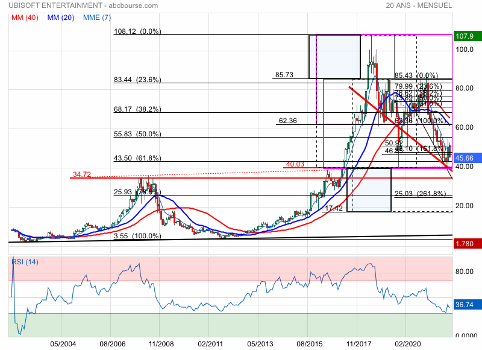Select the MME (7) legend label
482x350 pixels.
click(97, 17)
